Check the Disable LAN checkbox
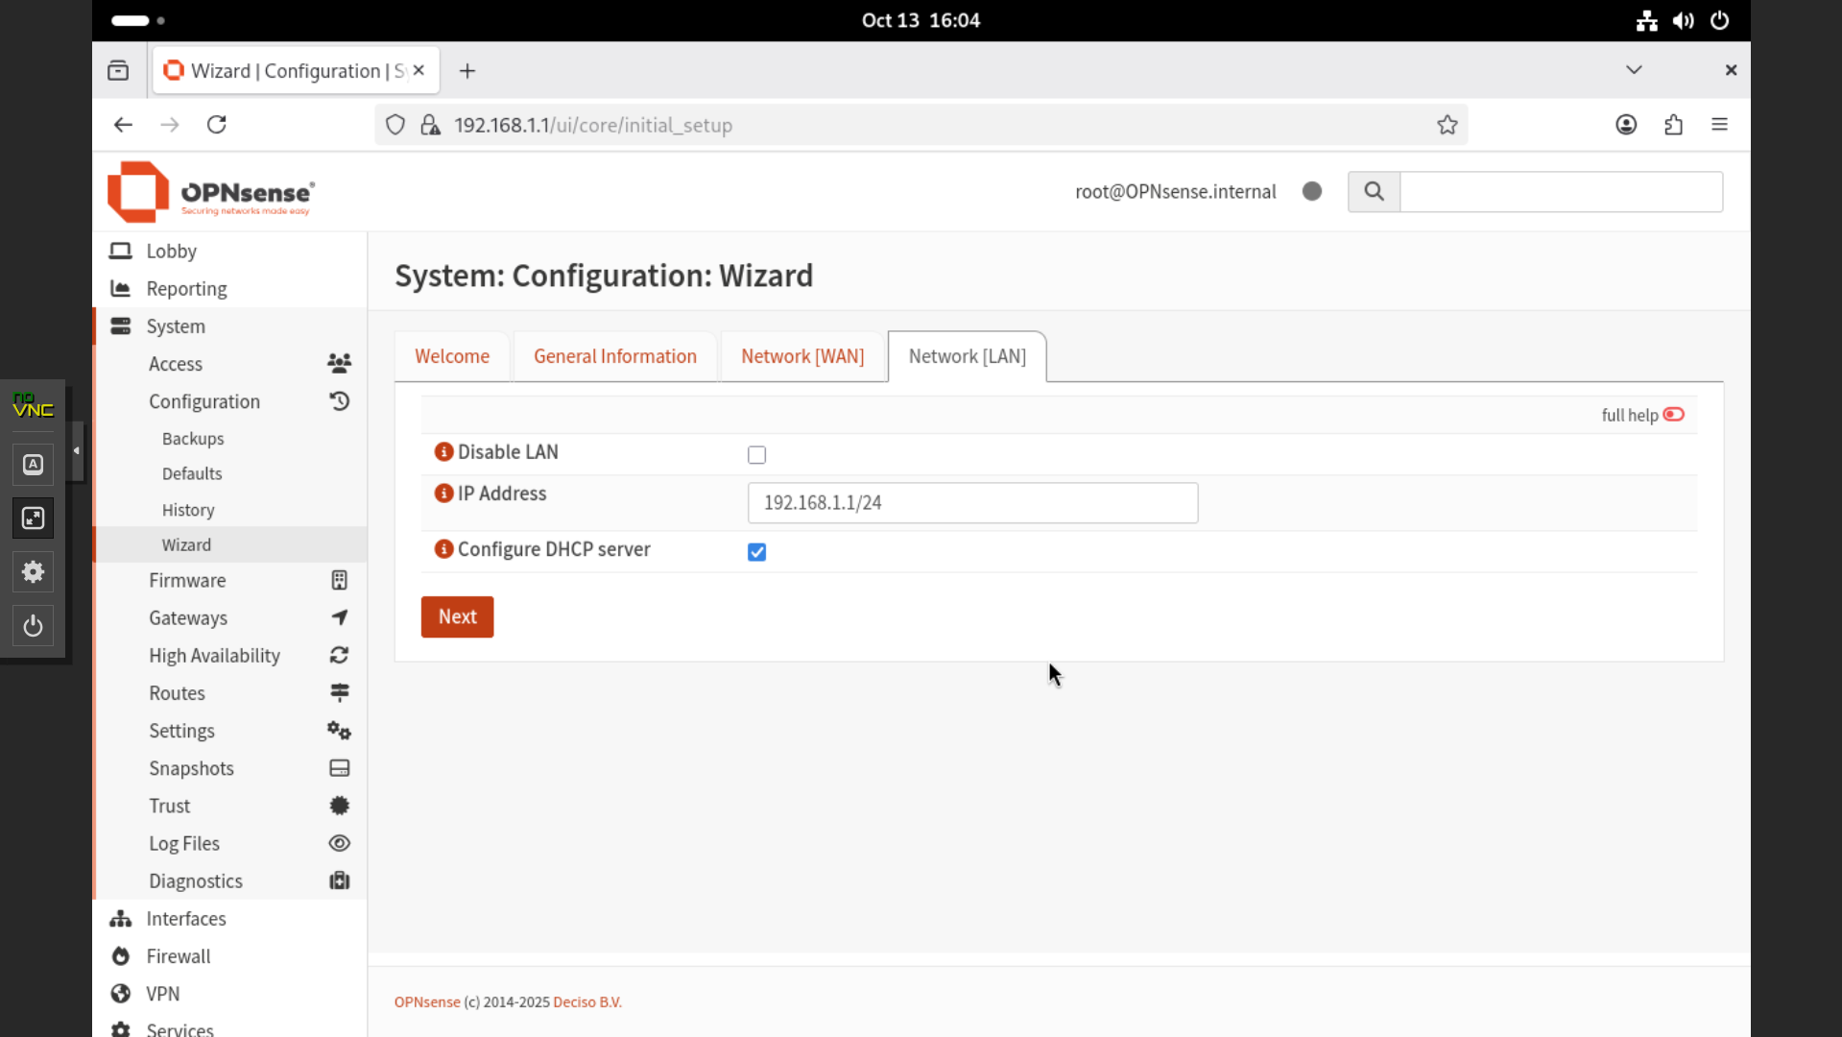This screenshot has height=1037, width=1842. click(x=756, y=455)
